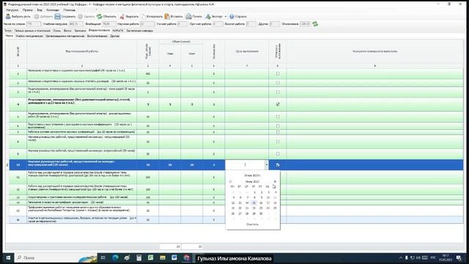Select table row 11 about dissertation work
The height and width of the screenshot is (264, 469).
(236, 177)
